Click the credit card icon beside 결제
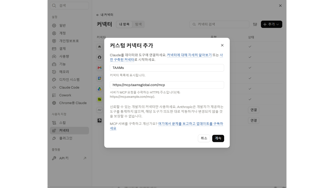The width and height of the screenshot is (334, 188). pos(54,49)
